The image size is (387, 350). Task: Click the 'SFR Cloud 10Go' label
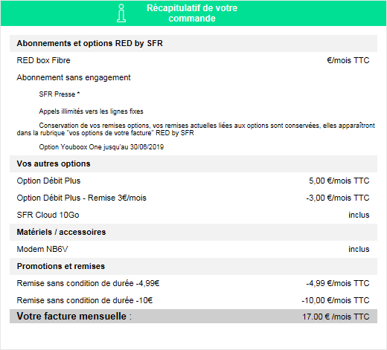pos(48,215)
